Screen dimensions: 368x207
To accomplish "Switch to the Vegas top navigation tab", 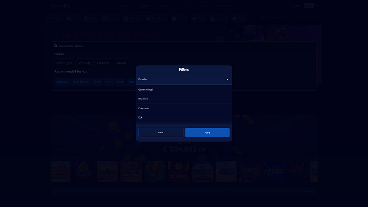I will click(143, 6).
